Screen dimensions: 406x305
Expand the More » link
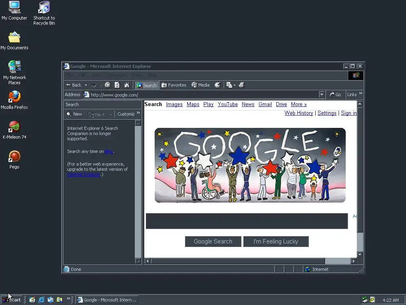coord(299,104)
